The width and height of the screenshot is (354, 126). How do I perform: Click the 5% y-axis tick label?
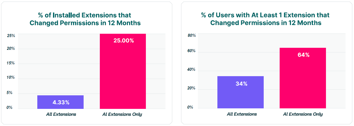coord(10,93)
